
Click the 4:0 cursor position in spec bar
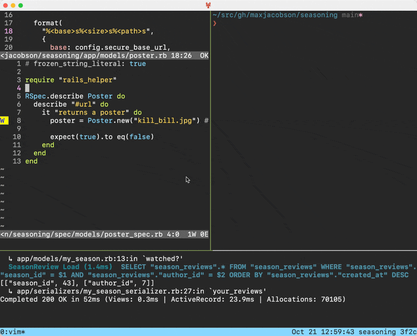pyautogui.click(x=173, y=235)
